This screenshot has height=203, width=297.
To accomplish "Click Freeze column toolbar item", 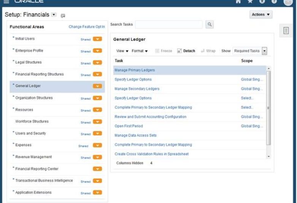I will [164, 51].
